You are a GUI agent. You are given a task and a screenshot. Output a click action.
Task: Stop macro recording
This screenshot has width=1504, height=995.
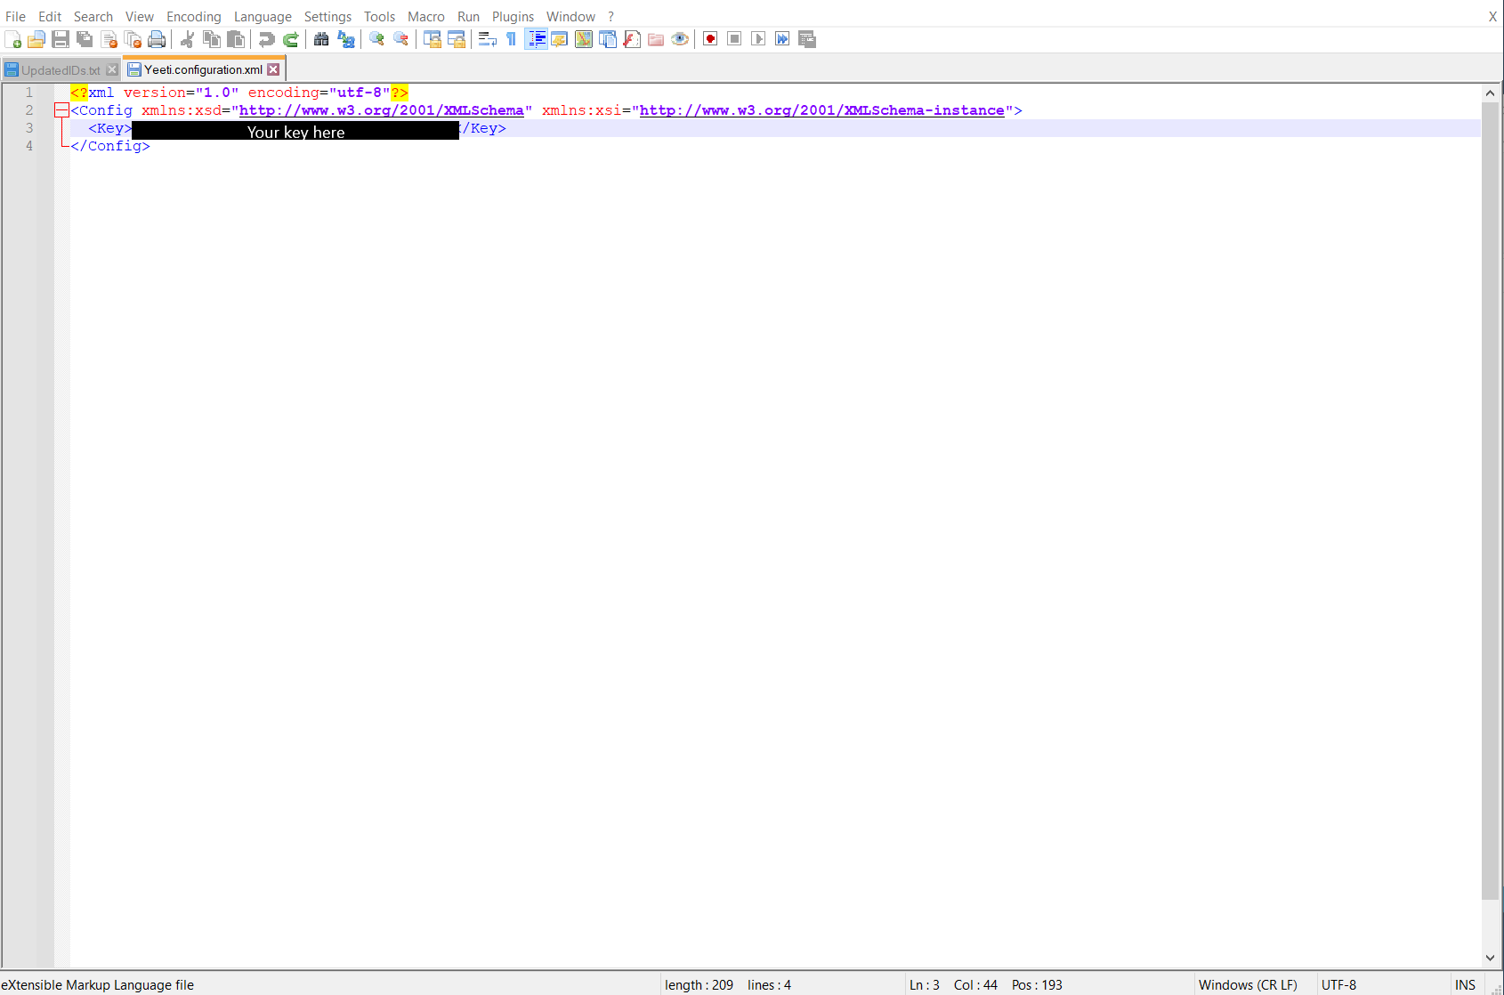[x=734, y=39]
